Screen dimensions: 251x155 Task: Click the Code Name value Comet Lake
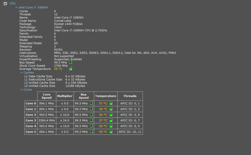coord(62,21)
